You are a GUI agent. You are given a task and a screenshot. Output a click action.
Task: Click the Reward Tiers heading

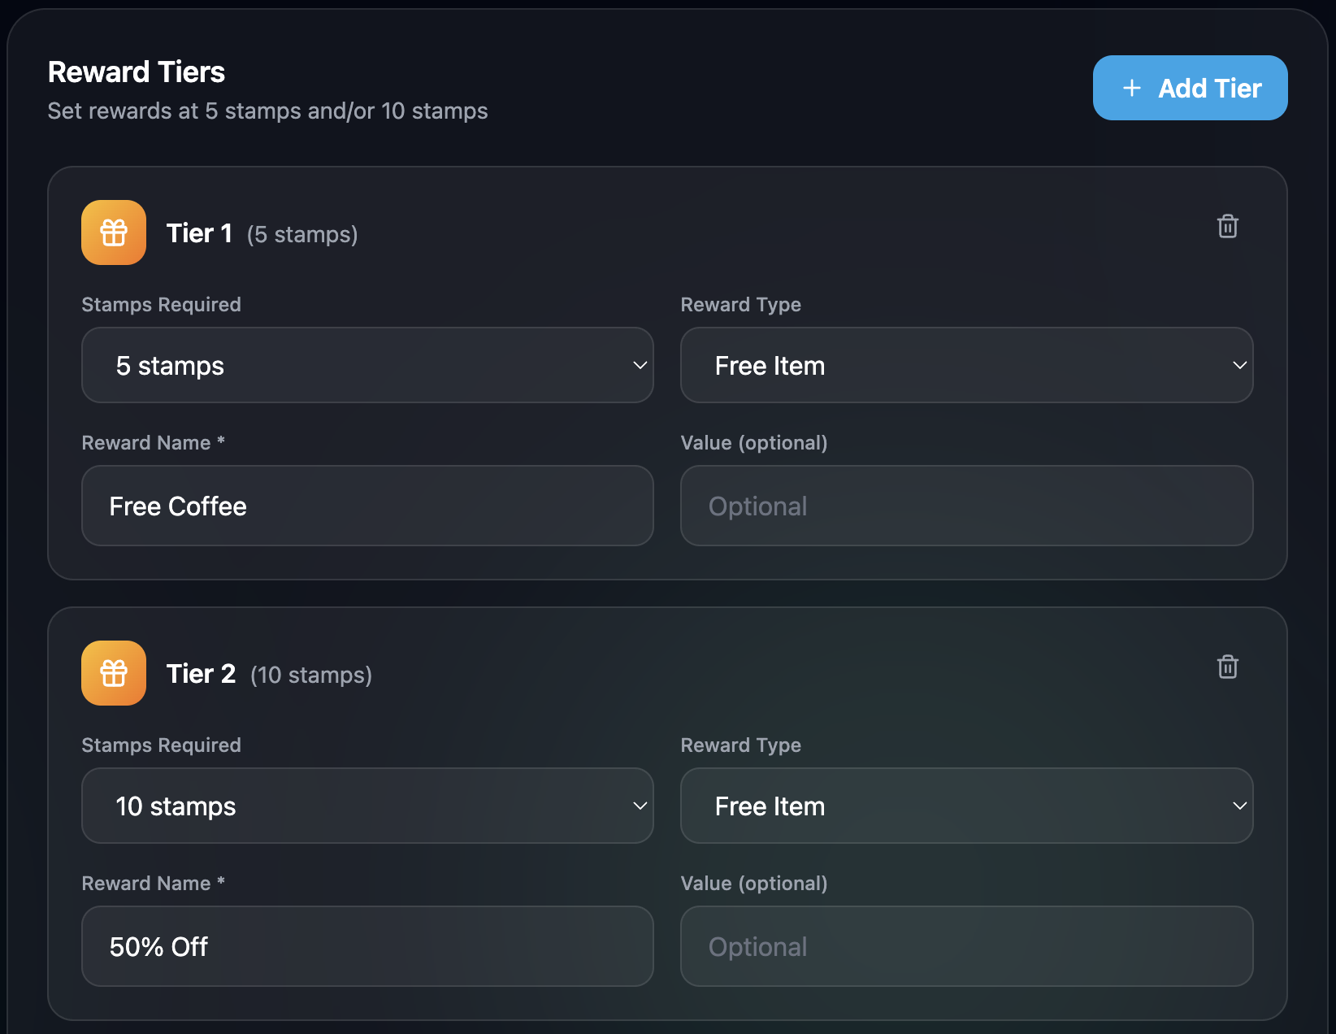pos(137,72)
